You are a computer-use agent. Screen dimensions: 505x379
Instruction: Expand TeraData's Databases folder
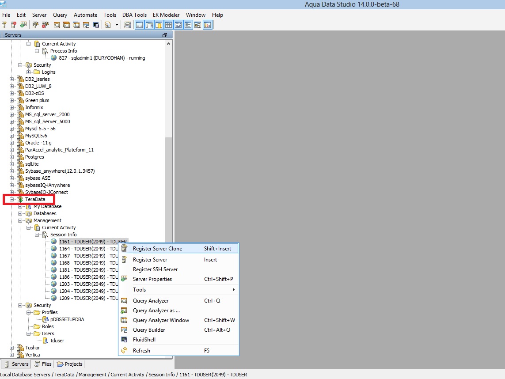20,213
